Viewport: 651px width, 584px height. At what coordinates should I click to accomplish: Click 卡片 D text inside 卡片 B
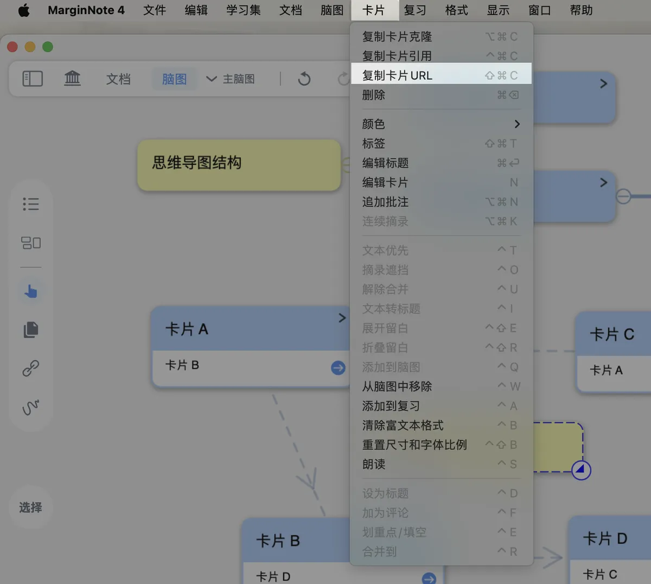click(x=273, y=576)
